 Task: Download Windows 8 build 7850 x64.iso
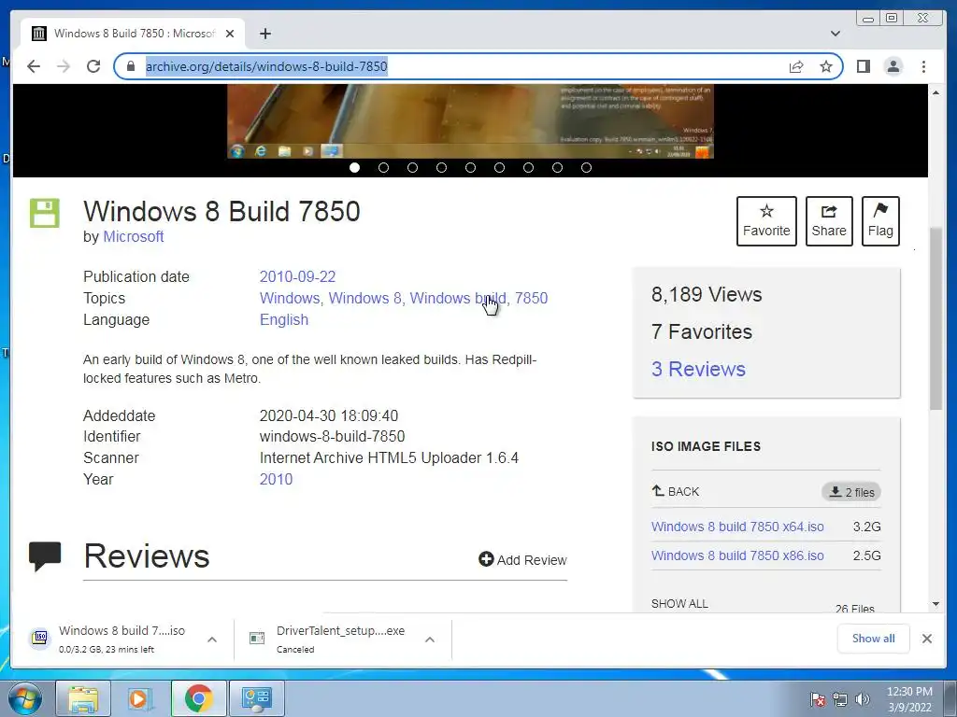pos(737,527)
